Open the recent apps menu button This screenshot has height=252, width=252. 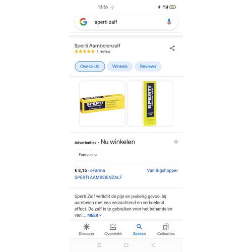pos(99,245)
